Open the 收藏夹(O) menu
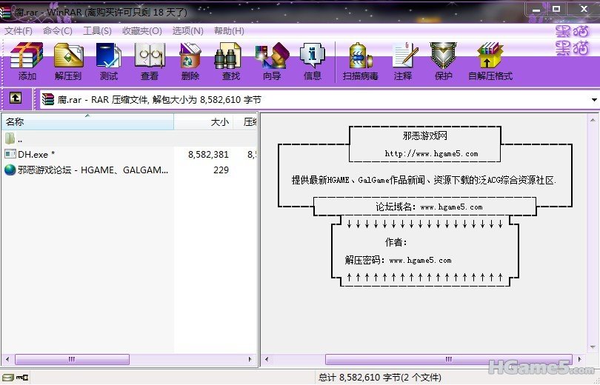Screen dimensions: 600x385 [x=142, y=31]
